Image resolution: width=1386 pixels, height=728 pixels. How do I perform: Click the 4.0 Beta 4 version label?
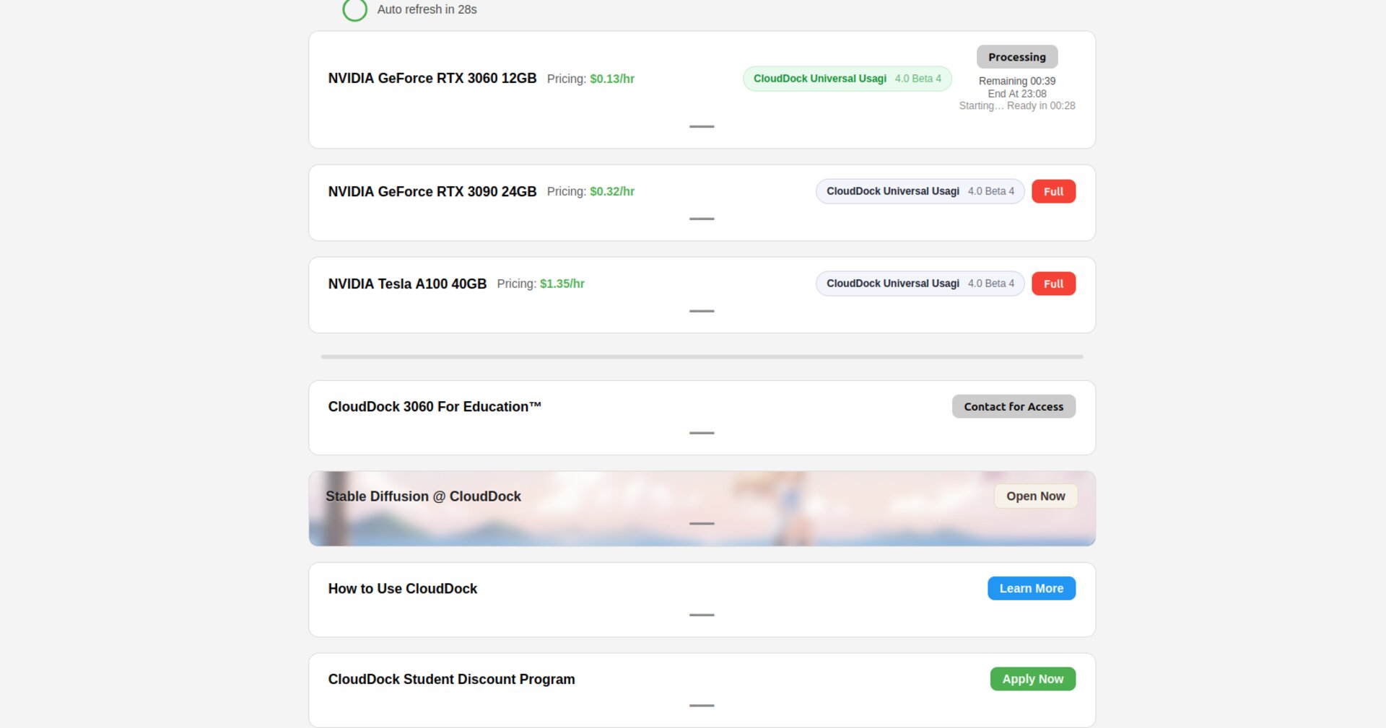(x=918, y=78)
